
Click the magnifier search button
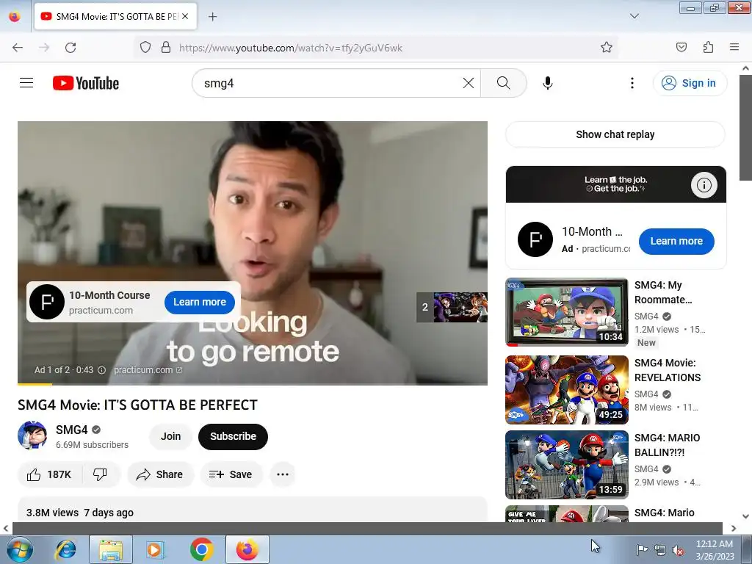coord(504,83)
